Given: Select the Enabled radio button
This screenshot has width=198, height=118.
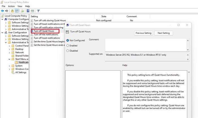Looking at the screenshot, I should coord(68,45).
